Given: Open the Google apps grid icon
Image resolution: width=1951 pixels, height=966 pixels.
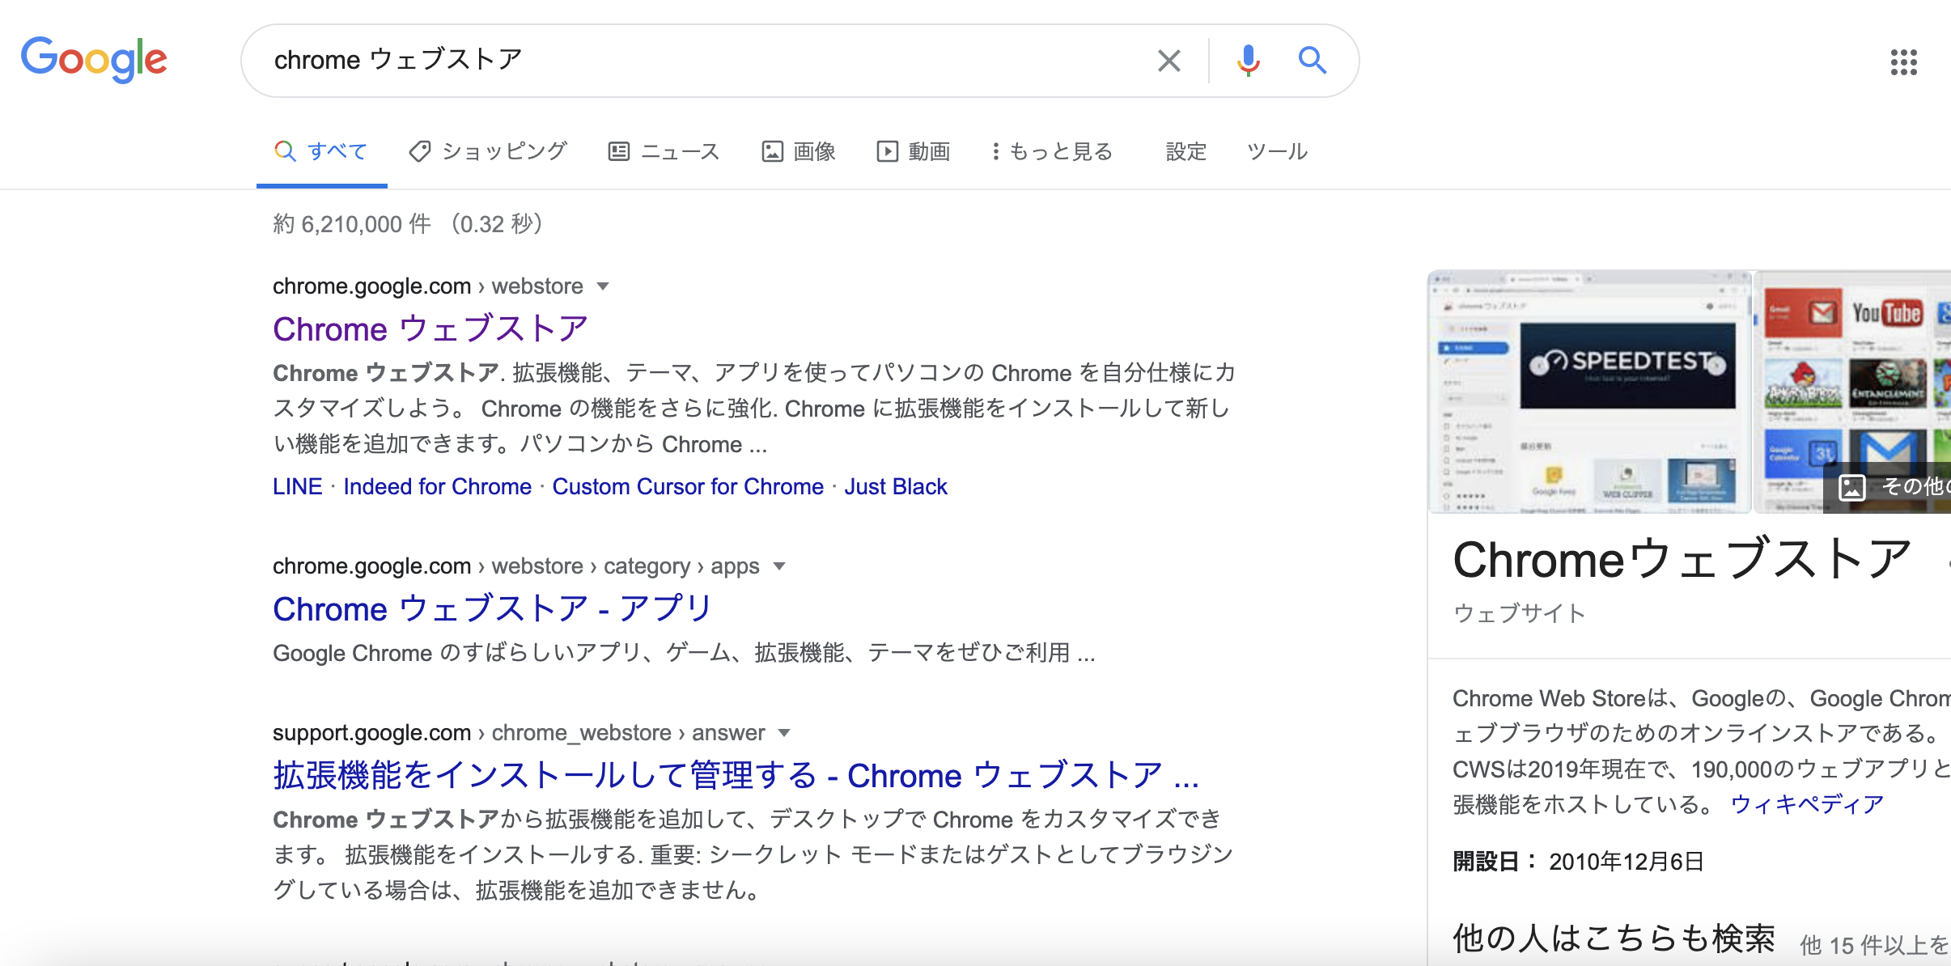Looking at the screenshot, I should [1906, 61].
